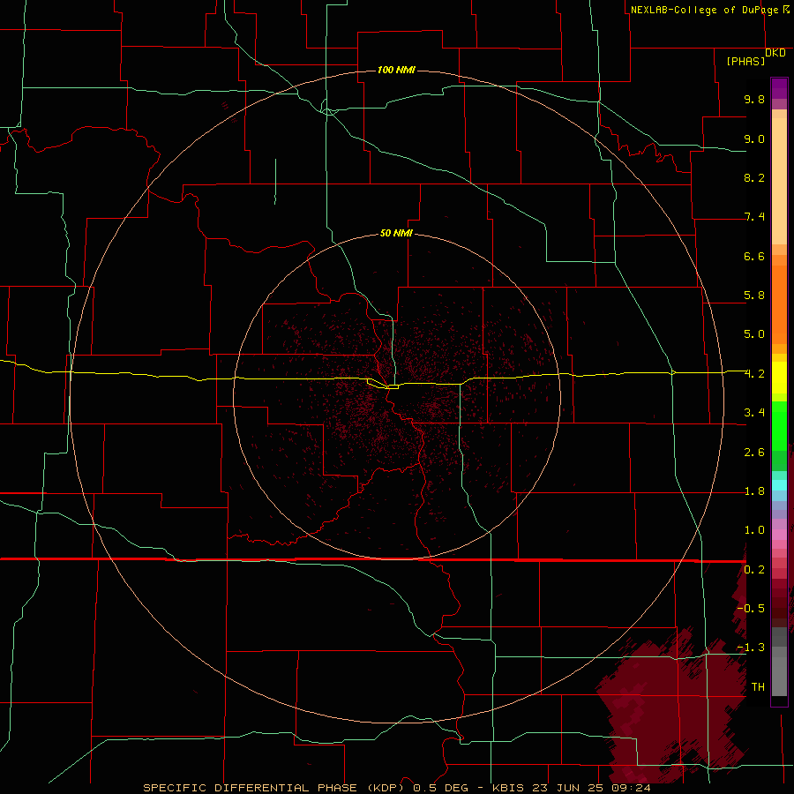Click the 50 NMI range ring label
This screenshot has width=794, height=794.
[396, 233]
